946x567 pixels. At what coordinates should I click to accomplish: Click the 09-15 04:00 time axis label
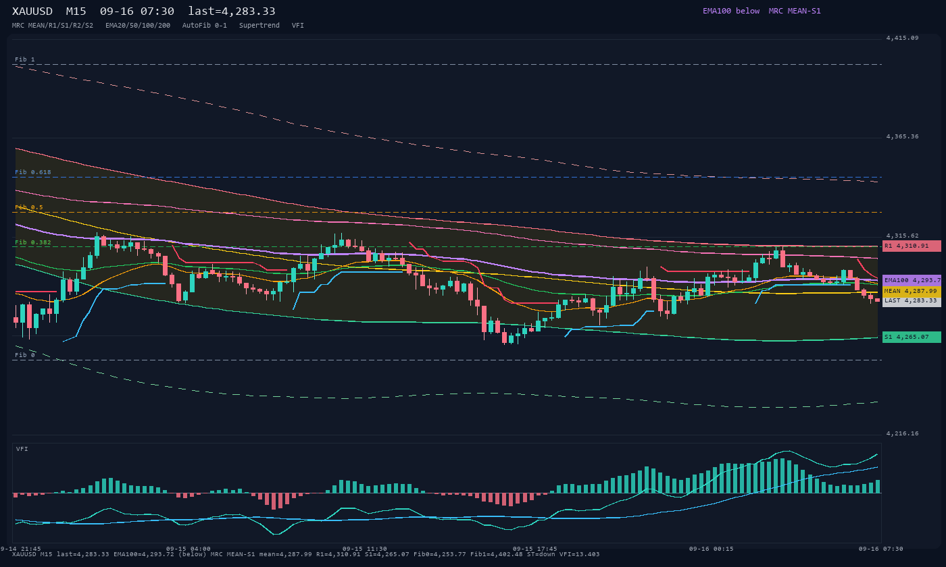(x=189, y=549)
